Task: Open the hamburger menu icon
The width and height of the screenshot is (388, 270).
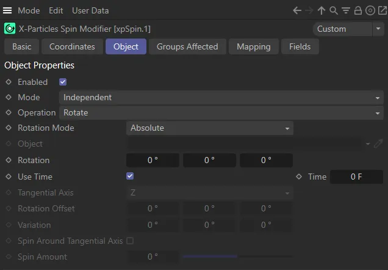Action: coord(7,10)
